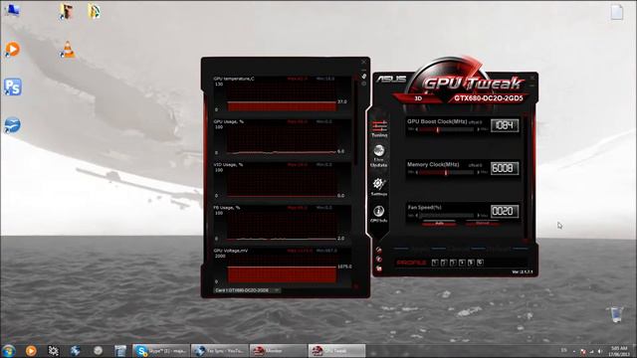This screenshot has height=358, width=637.
Task: Select profile slot 3
Action: tap(453, 263)
